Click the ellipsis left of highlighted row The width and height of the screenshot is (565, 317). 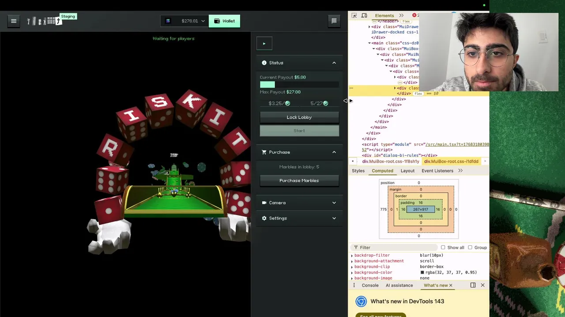pos(351,88)
